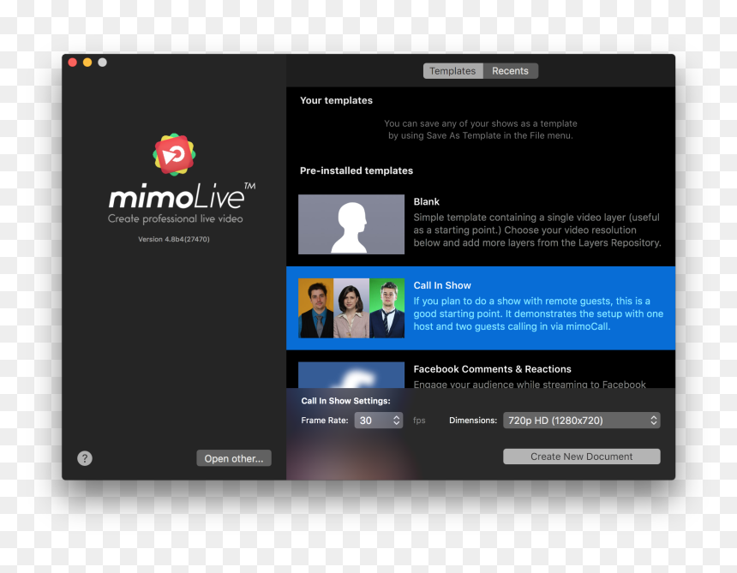Open the Dimensions 720p HD dropdown
The height and width of the screenshot is (573, 737).
coord(581,421)
